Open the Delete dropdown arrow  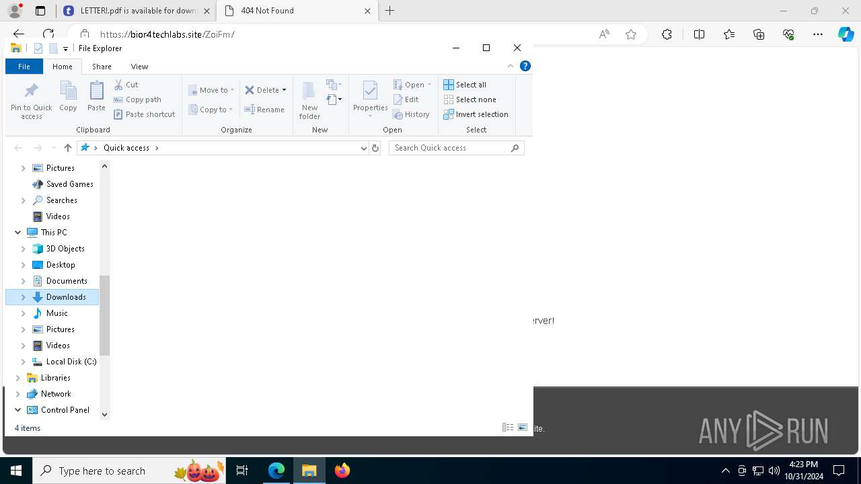284,90
